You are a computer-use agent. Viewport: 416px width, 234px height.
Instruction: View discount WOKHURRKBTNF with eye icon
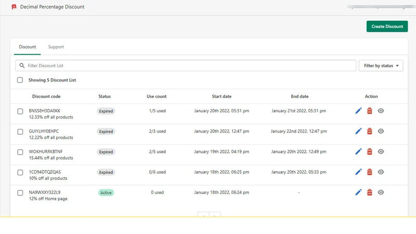click(381, 152)
